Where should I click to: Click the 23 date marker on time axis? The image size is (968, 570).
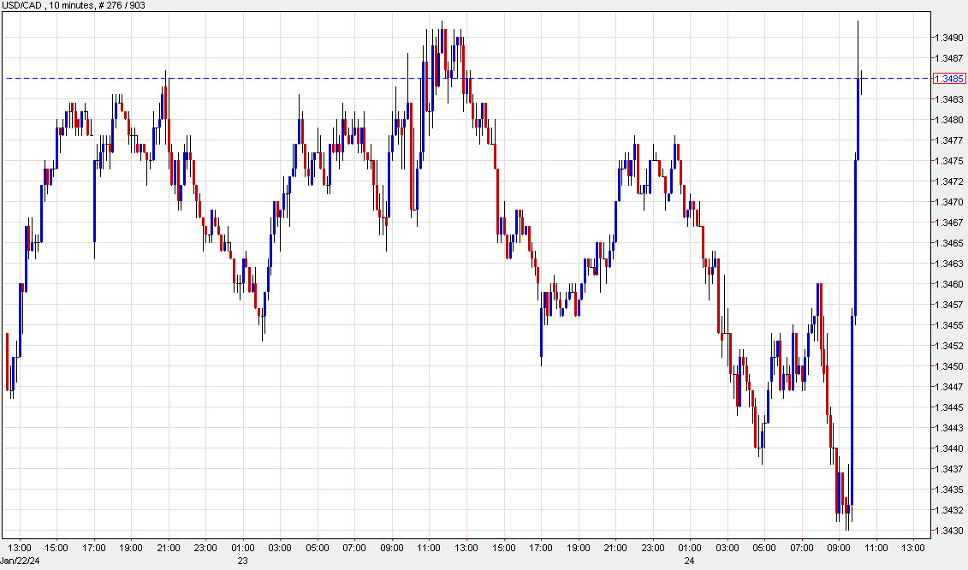[241, 561]
